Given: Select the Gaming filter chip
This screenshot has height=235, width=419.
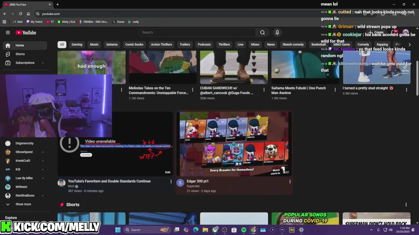Looking at the screenshot, I should tap(77, 44).
